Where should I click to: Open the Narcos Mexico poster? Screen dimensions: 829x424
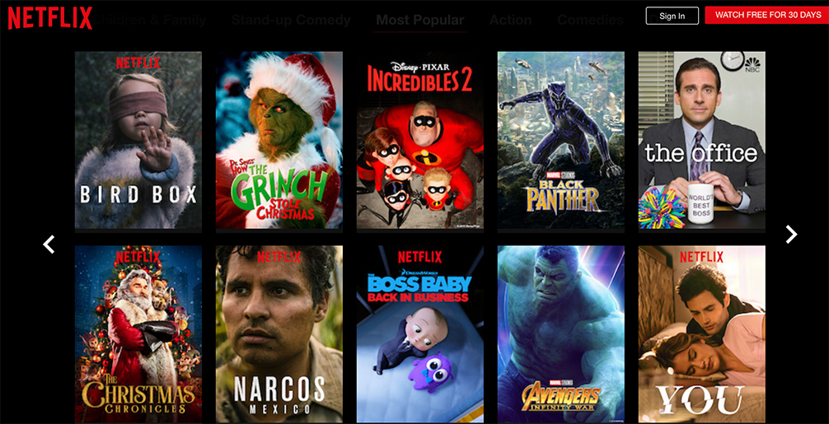click(x=279, y=334)
